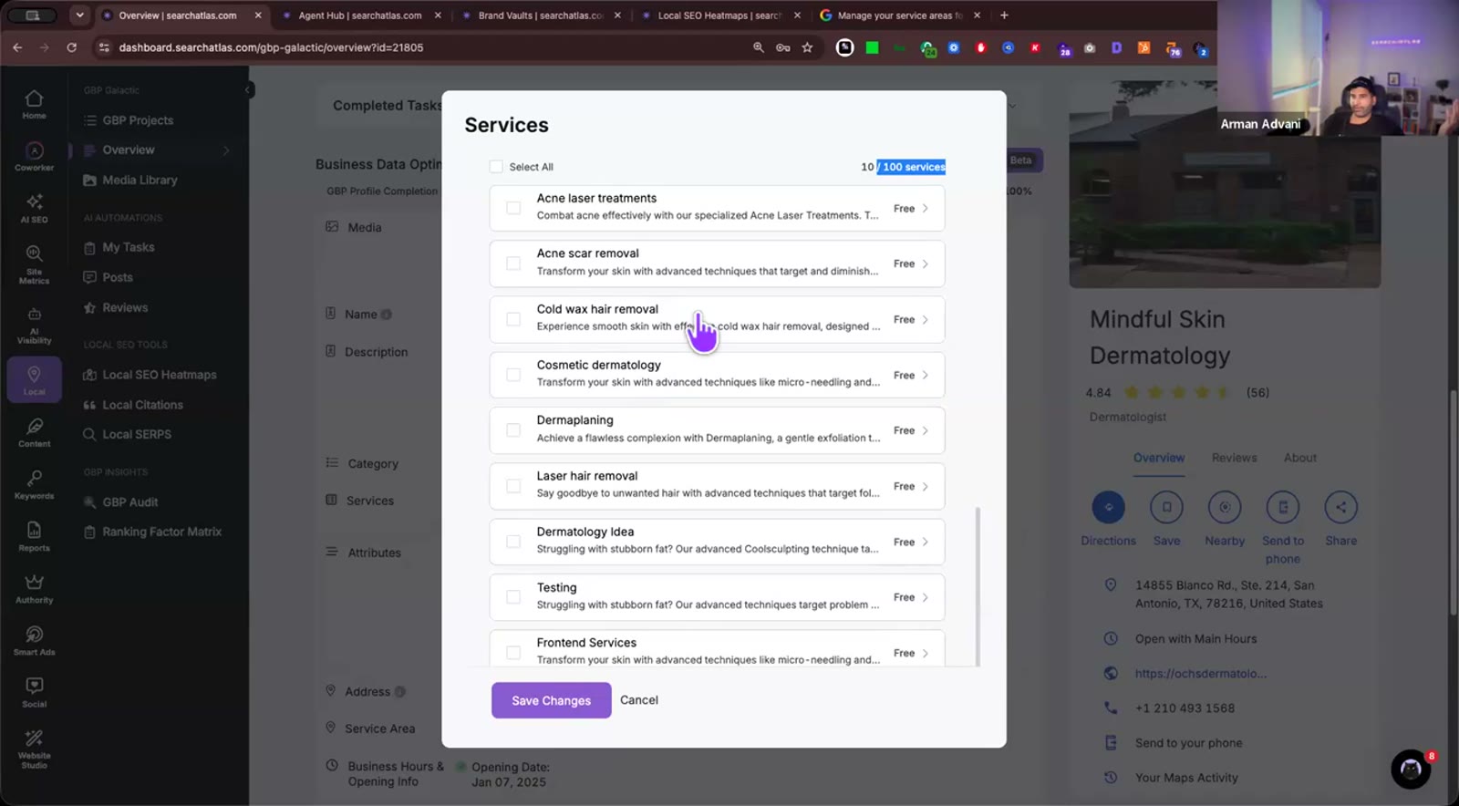Open My Tasks menu item

tap(119, 247)
